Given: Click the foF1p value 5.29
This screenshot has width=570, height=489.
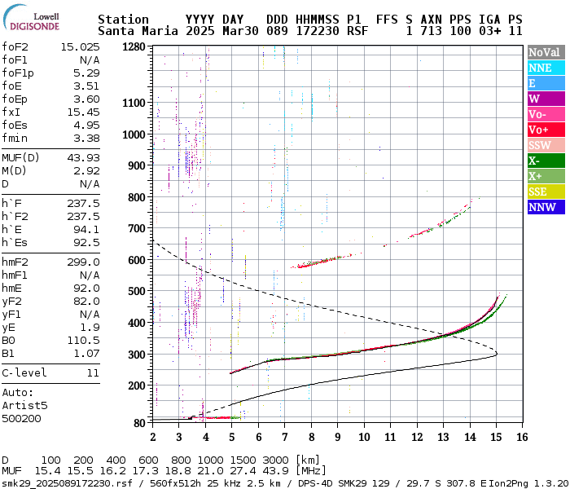Looking at the screenshot, I should [x=86, y=73].
